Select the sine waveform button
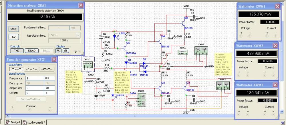This screenshot has width=286, height=125. coord(16,69)
